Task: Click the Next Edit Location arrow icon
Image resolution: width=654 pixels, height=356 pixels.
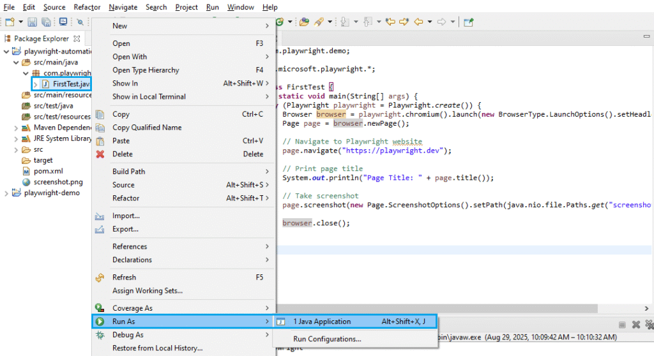Action: (x=404, y=22)
